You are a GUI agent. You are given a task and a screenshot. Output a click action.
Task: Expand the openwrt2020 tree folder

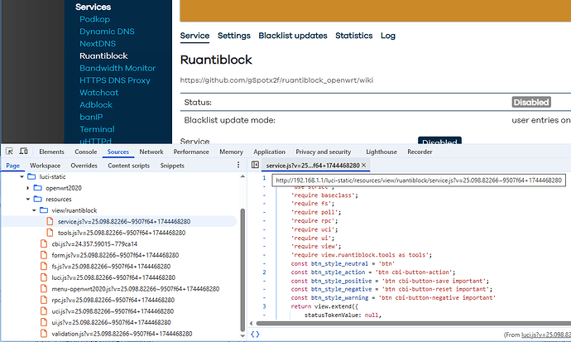click(28, 188)
